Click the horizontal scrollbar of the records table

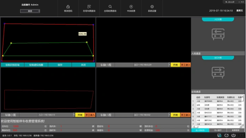(217, 127)
